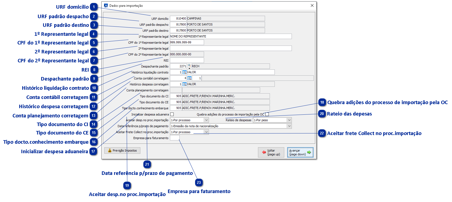Click the CPF do 2º Representante legal field
The height and width of the screenshot is (202, 452).
click(x=187, y=54)
